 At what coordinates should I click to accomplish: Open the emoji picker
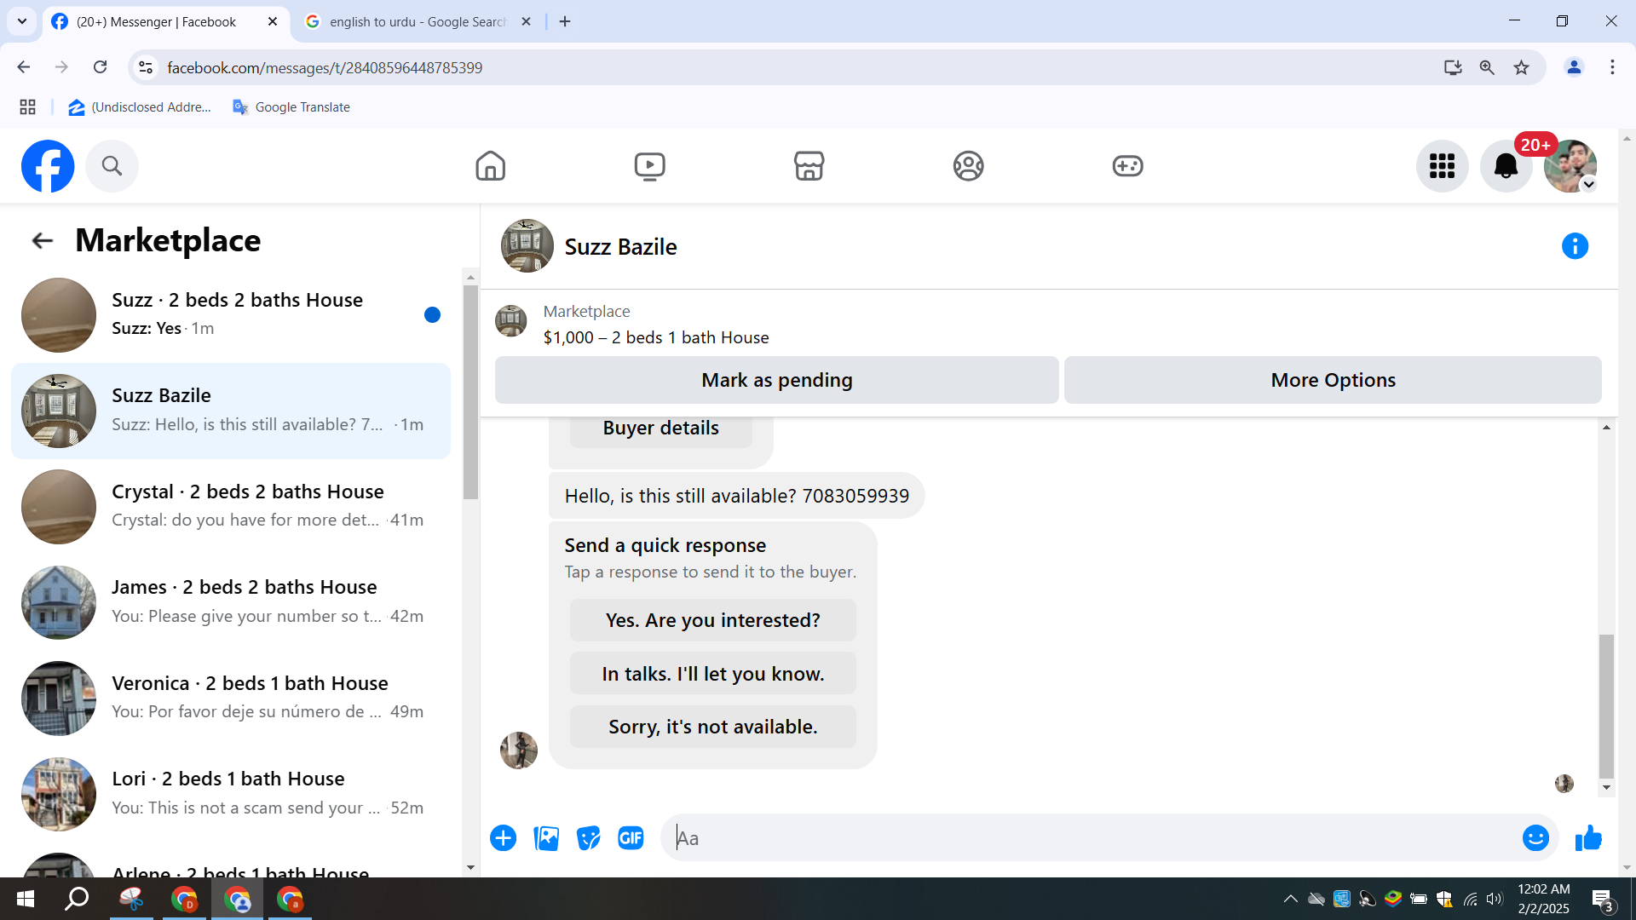[1535, 838]
